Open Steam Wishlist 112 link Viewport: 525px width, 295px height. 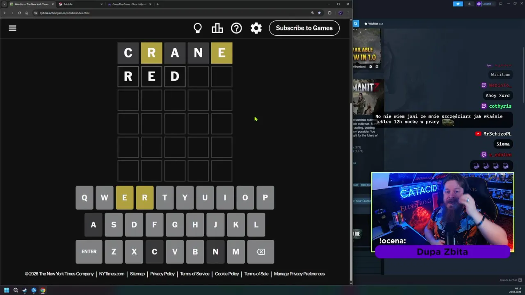pos(374,24)
